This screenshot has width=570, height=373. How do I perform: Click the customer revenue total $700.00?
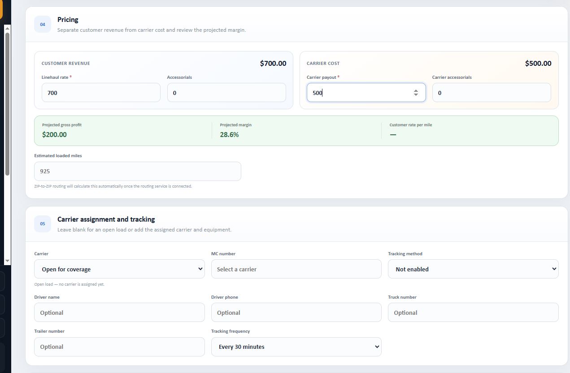[x=273, y=63]
